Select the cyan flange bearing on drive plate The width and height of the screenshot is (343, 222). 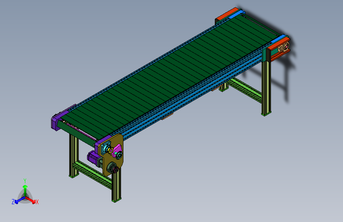pos(107,148)
